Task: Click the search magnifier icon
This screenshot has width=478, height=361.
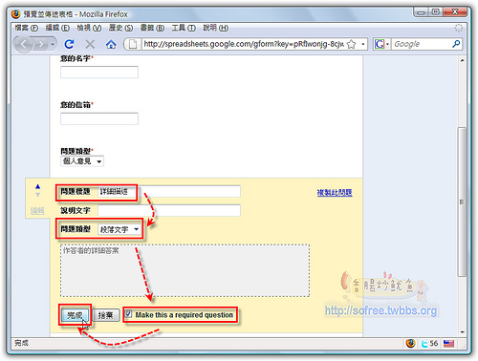Action: coord(456,44)
